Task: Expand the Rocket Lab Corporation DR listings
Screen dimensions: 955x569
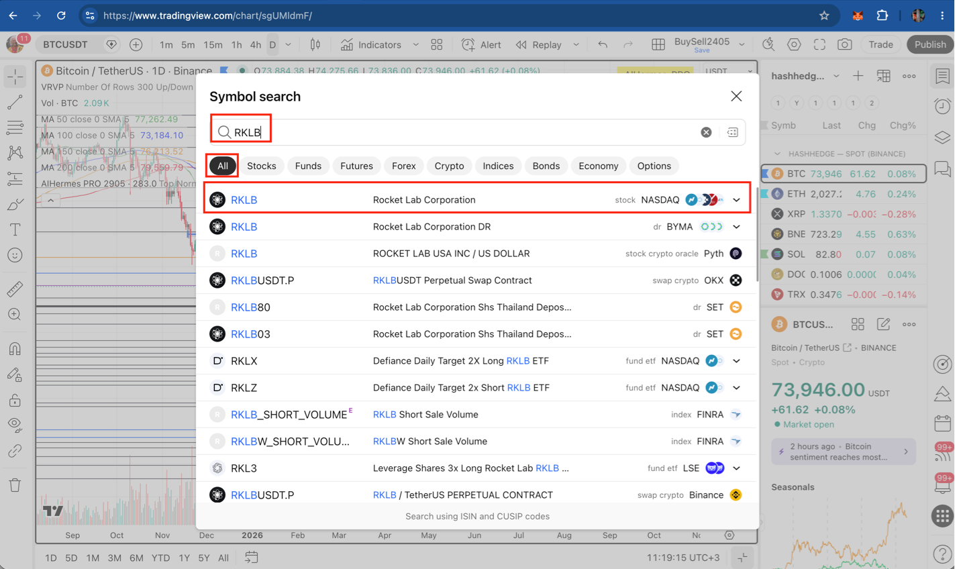Action: coord(737,227)
